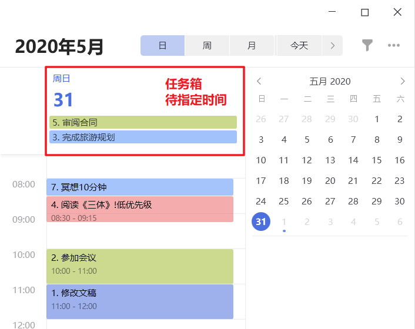415x329 pixels.
Task: Select the 冥想10分钟 event
Action: pyautogui.click(x=140, y=187)
